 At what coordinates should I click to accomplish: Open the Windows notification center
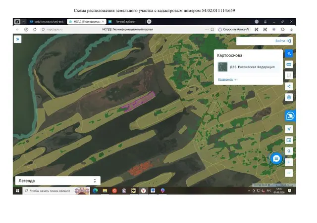pyautogui.click(x=290, y=190)
